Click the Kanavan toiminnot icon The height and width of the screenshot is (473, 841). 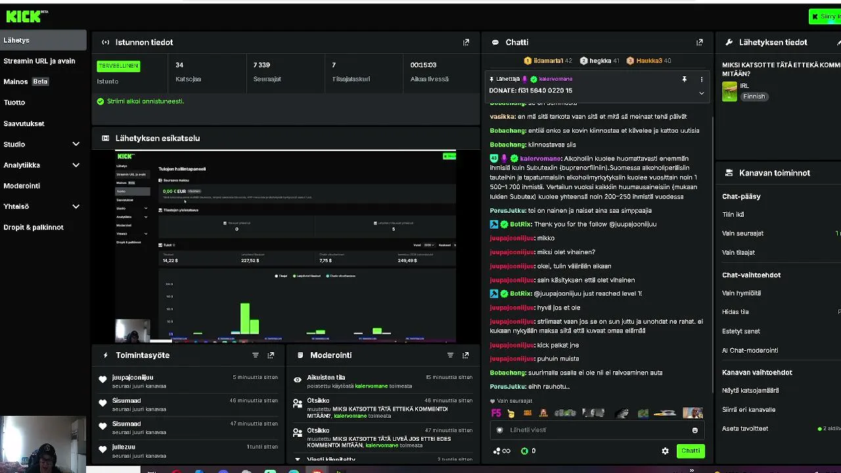(x=729, y=173)
